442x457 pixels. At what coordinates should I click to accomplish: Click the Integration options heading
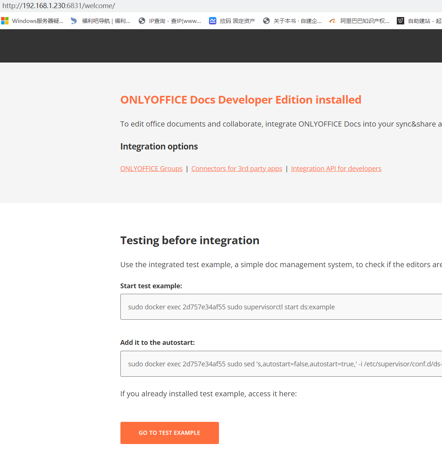click(159, 147)
